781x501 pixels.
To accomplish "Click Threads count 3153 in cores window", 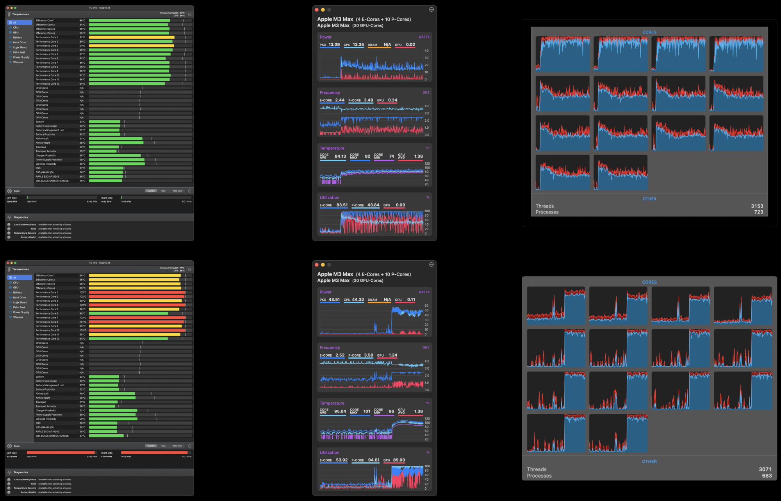I will [757, 206].
